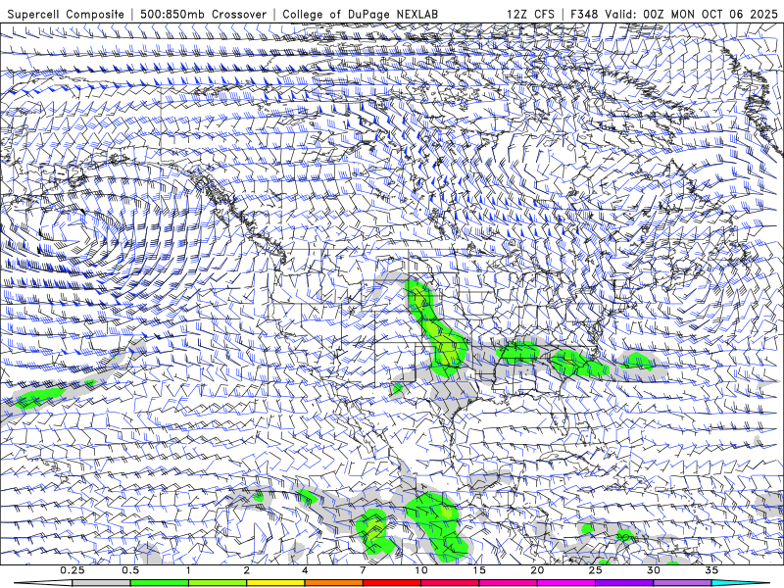The width and height of the screenshot is (784, 588).
Task: Click the lavender 30–35 colorbar segment
Action: [x=682, y=583]
